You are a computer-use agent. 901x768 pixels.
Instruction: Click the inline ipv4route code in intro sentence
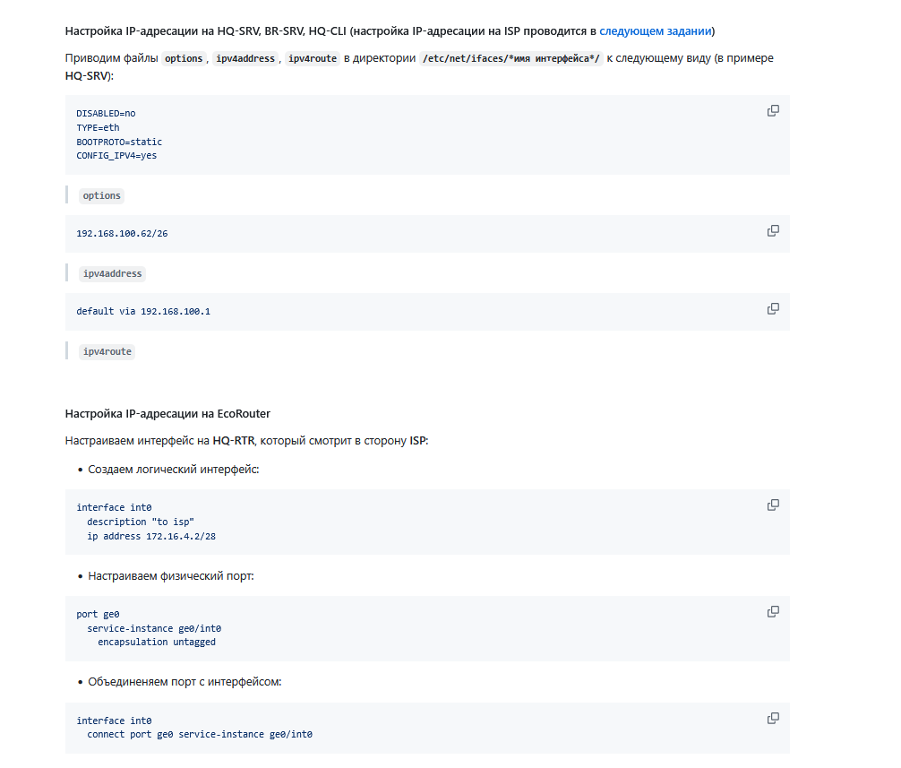pos(313,58)
